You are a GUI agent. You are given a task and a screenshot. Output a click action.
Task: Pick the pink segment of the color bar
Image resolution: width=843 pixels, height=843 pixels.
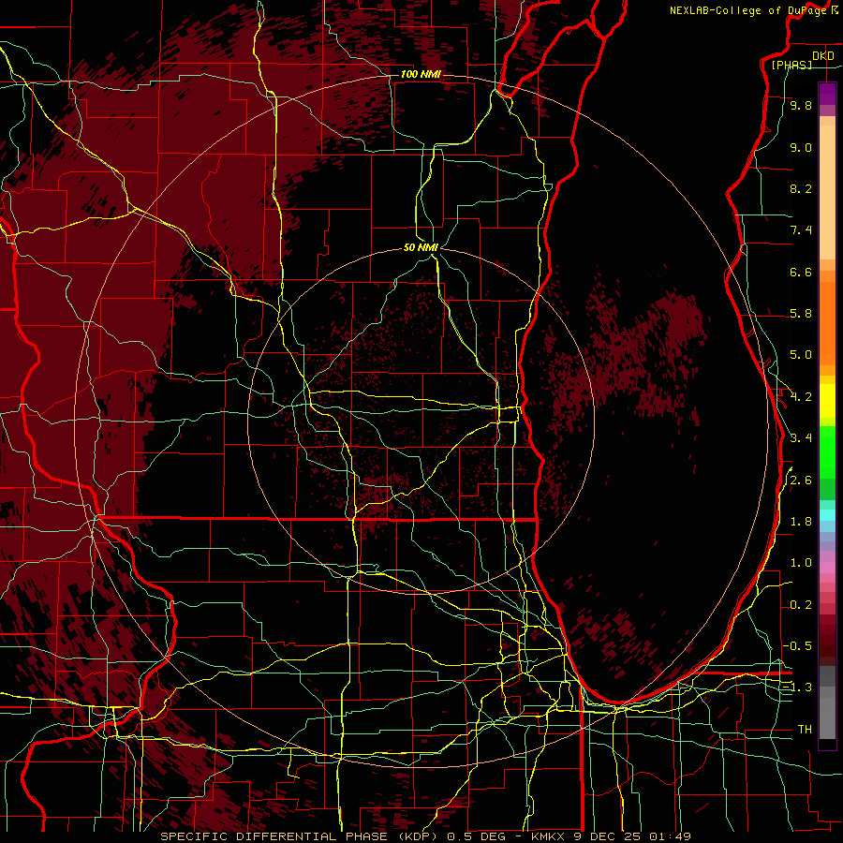(x=827, y=568)
